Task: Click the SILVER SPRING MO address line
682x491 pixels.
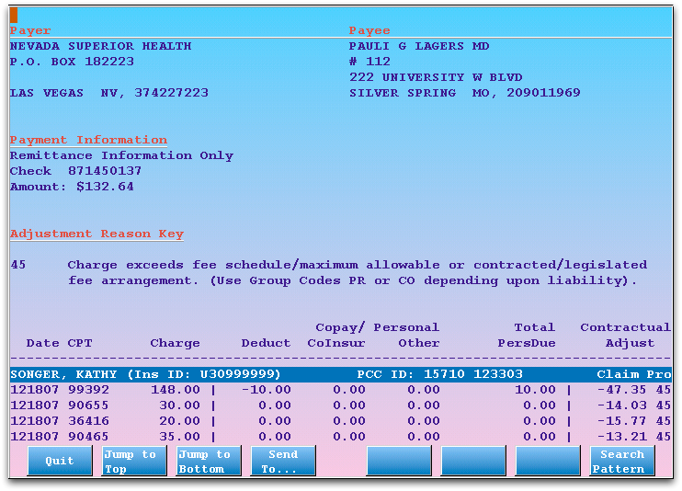Action: pos(464,93)
